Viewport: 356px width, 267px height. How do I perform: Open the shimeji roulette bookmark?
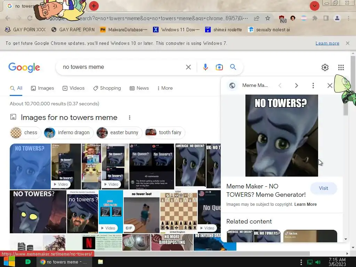224,30
